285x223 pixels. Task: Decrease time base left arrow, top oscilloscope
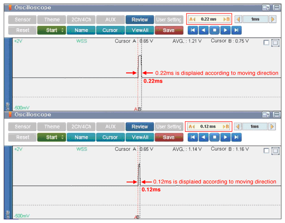point(238,19)
